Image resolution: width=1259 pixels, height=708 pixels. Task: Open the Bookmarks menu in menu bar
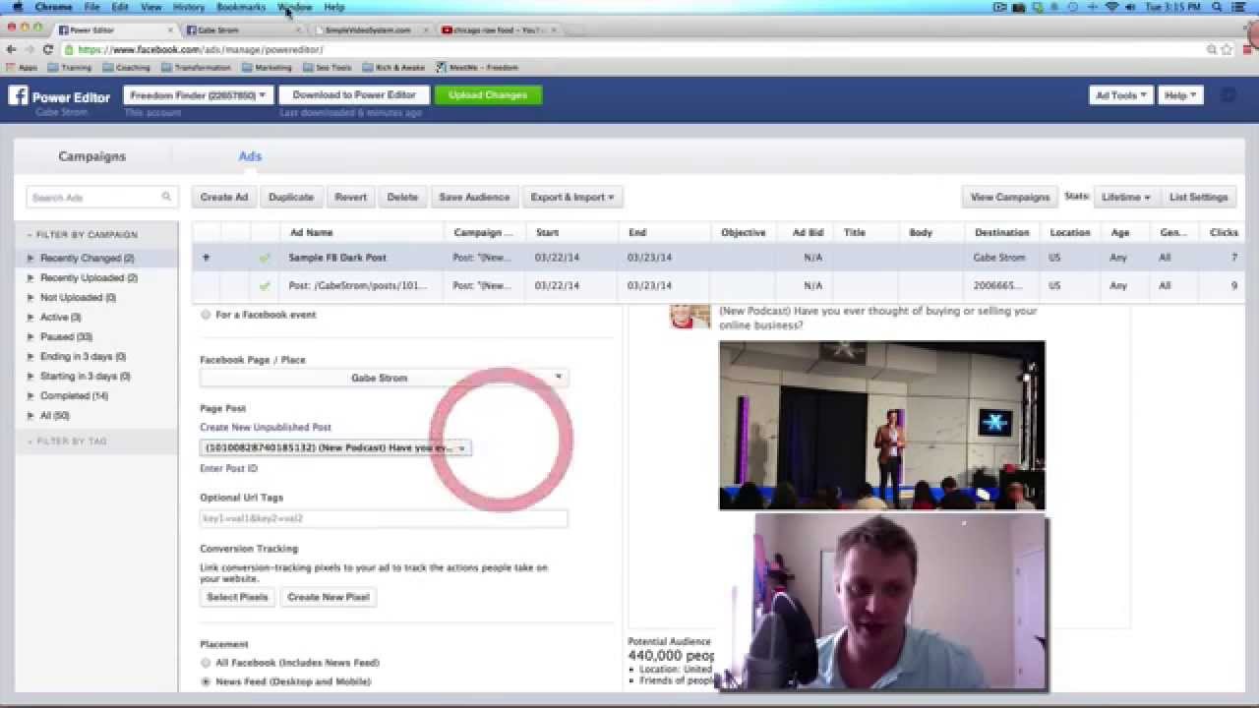click(x=241, y=7)
